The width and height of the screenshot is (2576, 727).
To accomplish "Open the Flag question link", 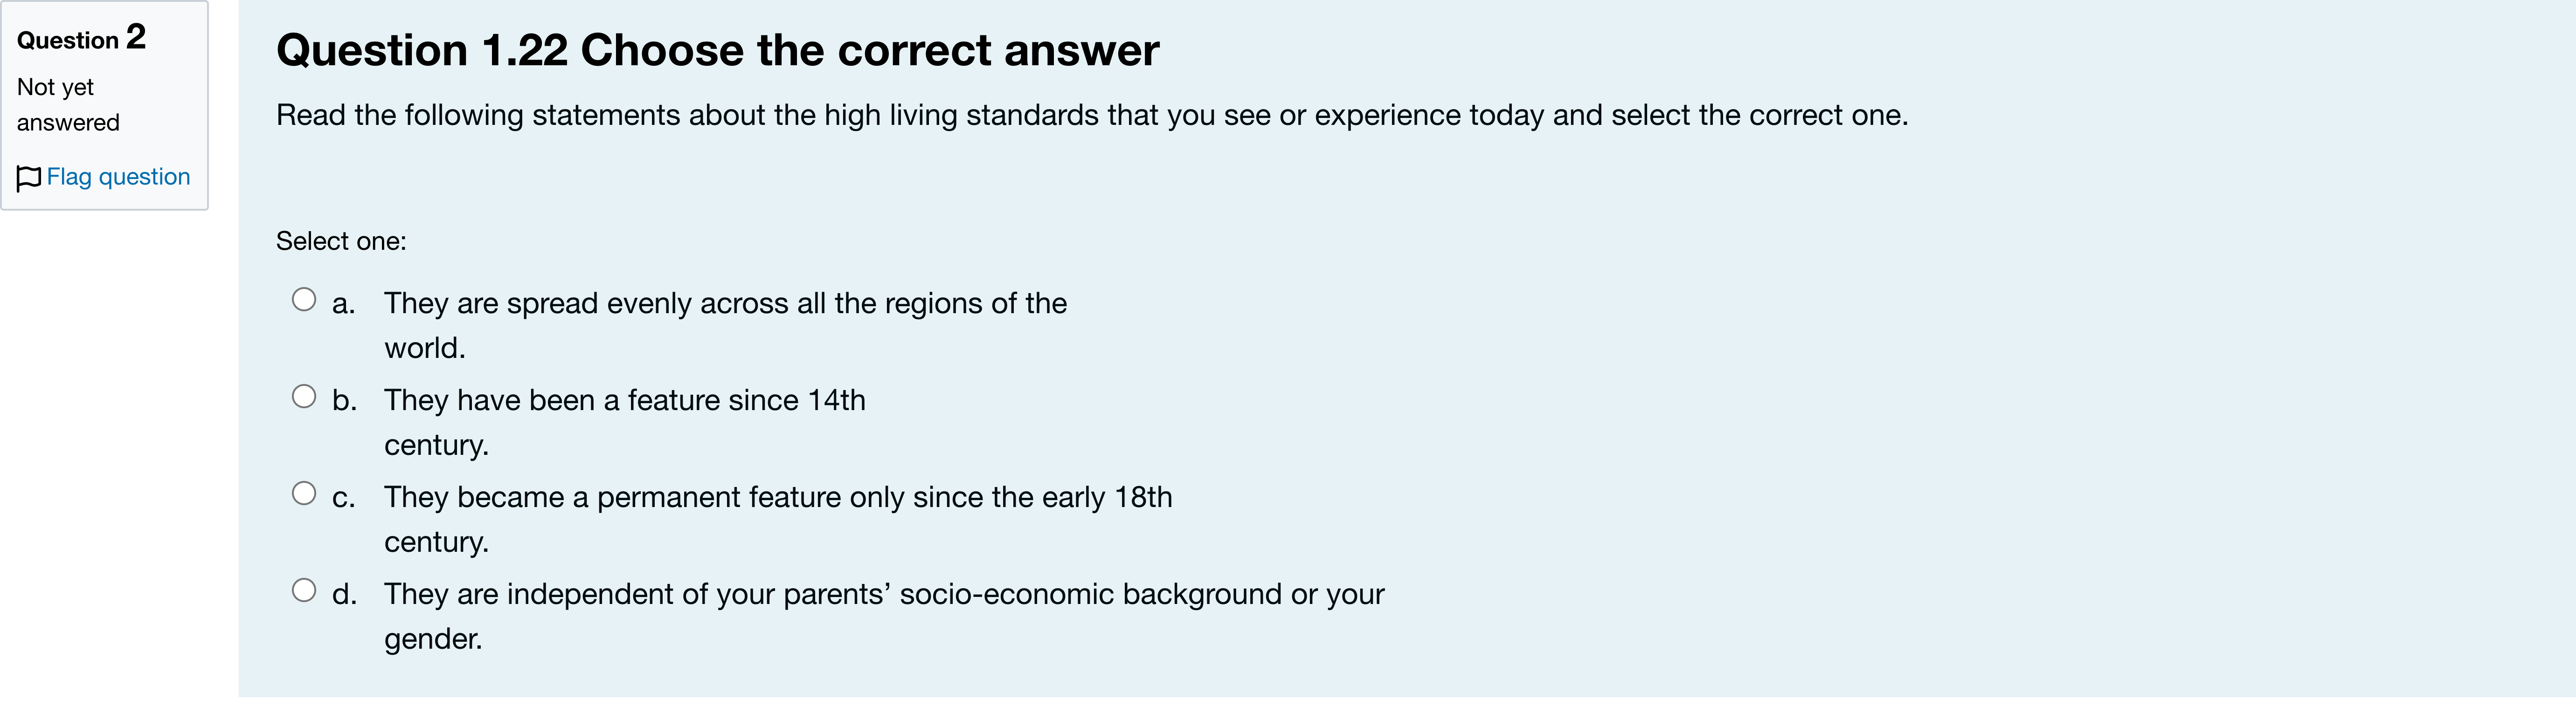I will pyautogui.click(x=118, y=177).
